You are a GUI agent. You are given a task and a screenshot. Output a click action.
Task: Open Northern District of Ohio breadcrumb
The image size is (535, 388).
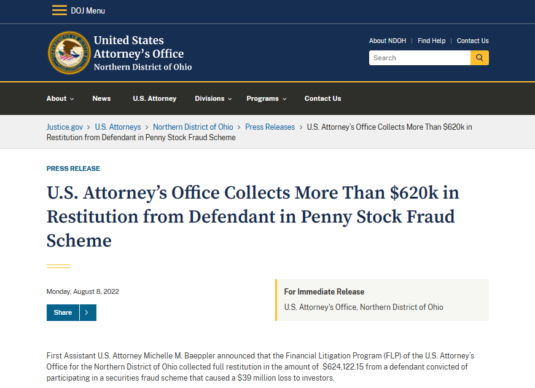click(x=193, y=127)
